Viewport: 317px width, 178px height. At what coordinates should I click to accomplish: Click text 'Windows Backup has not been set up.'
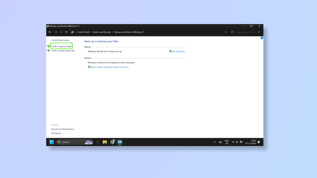coord(105,52)
